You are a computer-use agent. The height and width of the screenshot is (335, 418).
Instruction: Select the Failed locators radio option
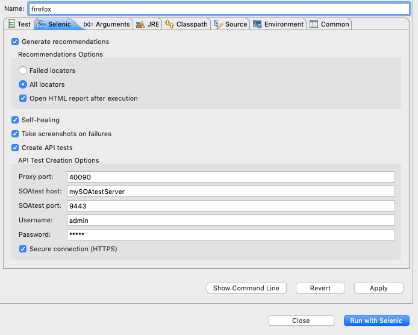pyautogui.click(x=23, y=70)
